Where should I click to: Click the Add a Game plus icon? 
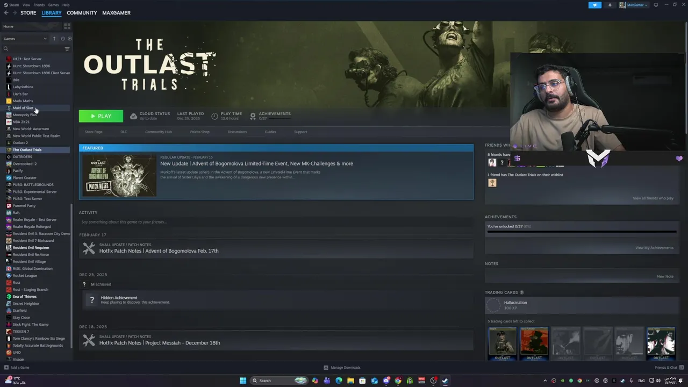tap(6, 368)
